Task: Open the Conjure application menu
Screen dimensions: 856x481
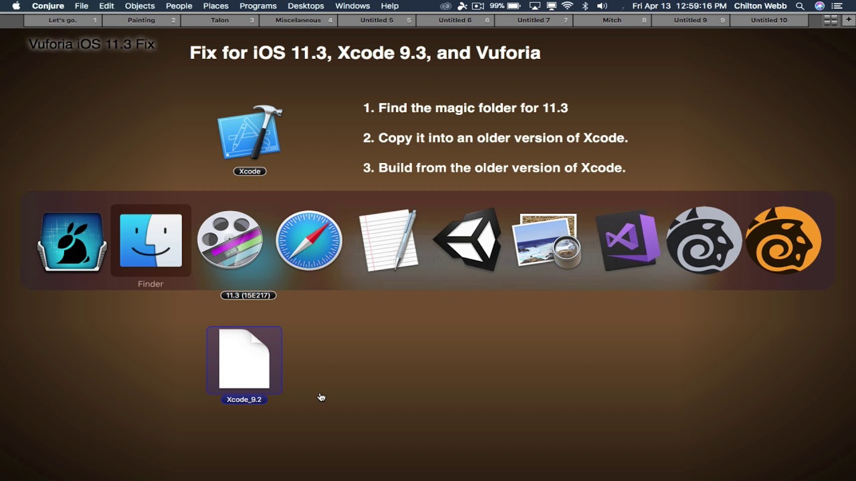Action: pos(48,6)
